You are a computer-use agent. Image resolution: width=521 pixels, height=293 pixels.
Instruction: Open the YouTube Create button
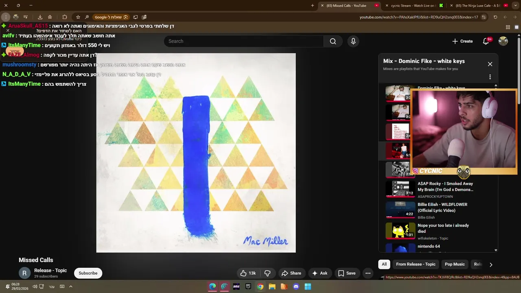(x=462, y=41)
